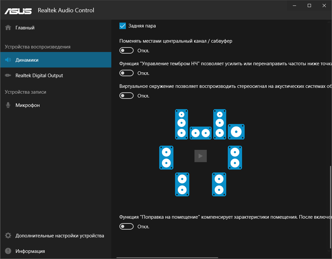The image size is (332, 259).
Task: Open Дополнительные настройки устройства
Action: (60, 236)
